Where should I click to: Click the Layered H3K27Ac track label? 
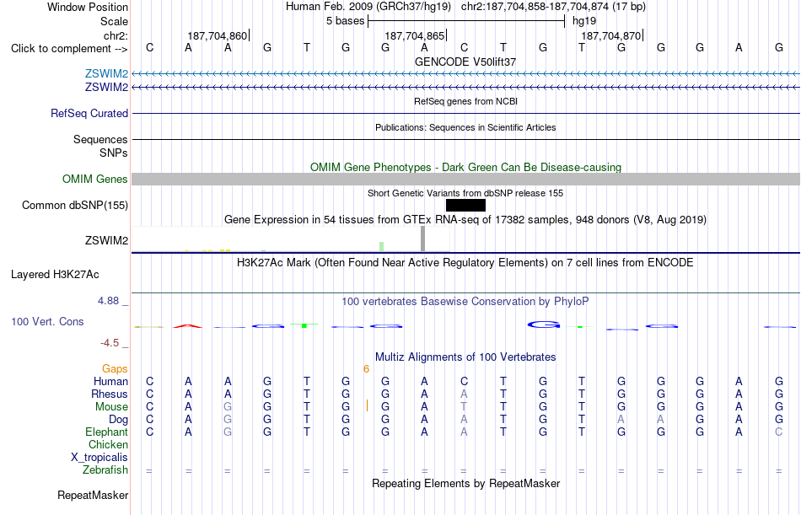pos(55,275)
